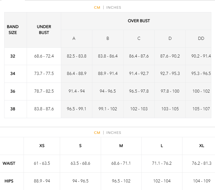Image resolution: width=215 pixels, height=190 pixels.
Task: Click the UNDER BUST column header
Action: (44, 30)
